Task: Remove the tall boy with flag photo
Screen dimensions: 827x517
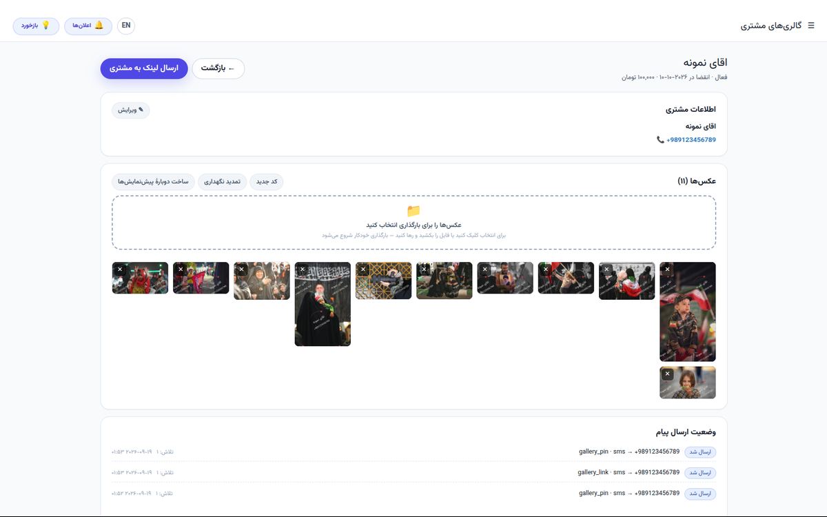Action: click(x=668, y=270)
